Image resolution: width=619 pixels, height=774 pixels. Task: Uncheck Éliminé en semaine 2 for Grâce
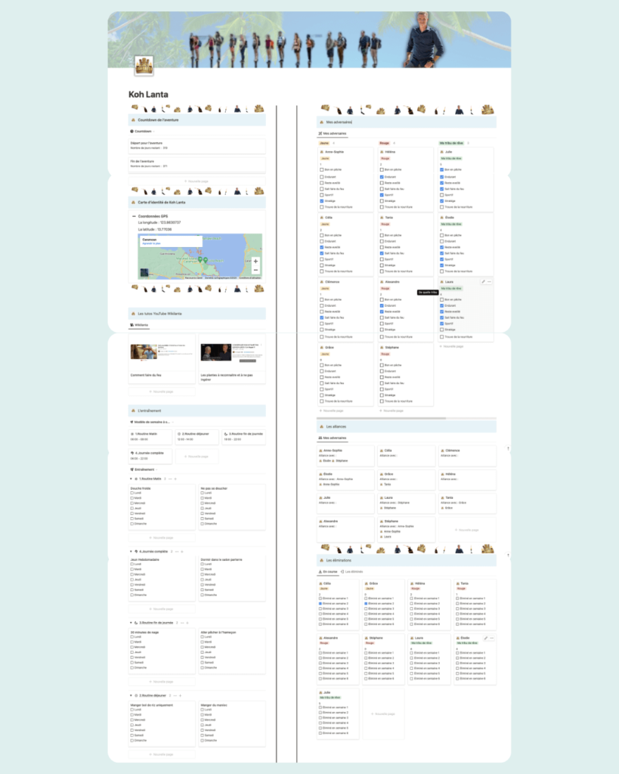(x=366, y=604)
